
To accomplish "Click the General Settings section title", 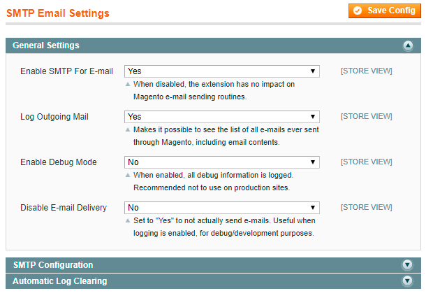I will tap(46, 45).
